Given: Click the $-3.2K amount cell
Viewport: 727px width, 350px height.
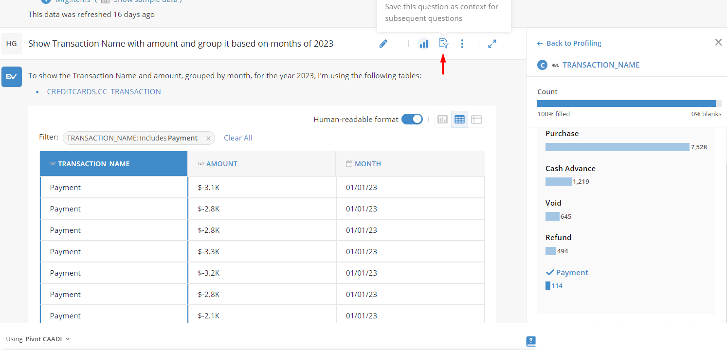Looking at the screenshot, I should (x=262, y=273).
